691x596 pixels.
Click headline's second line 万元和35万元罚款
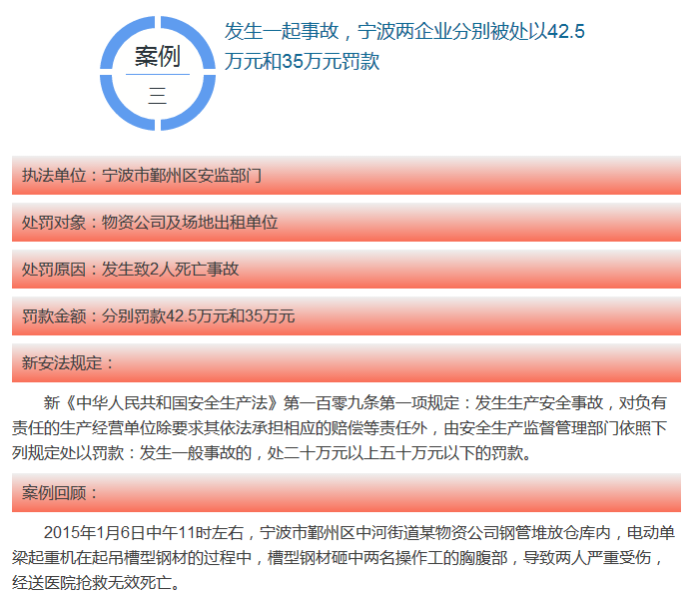303,61
